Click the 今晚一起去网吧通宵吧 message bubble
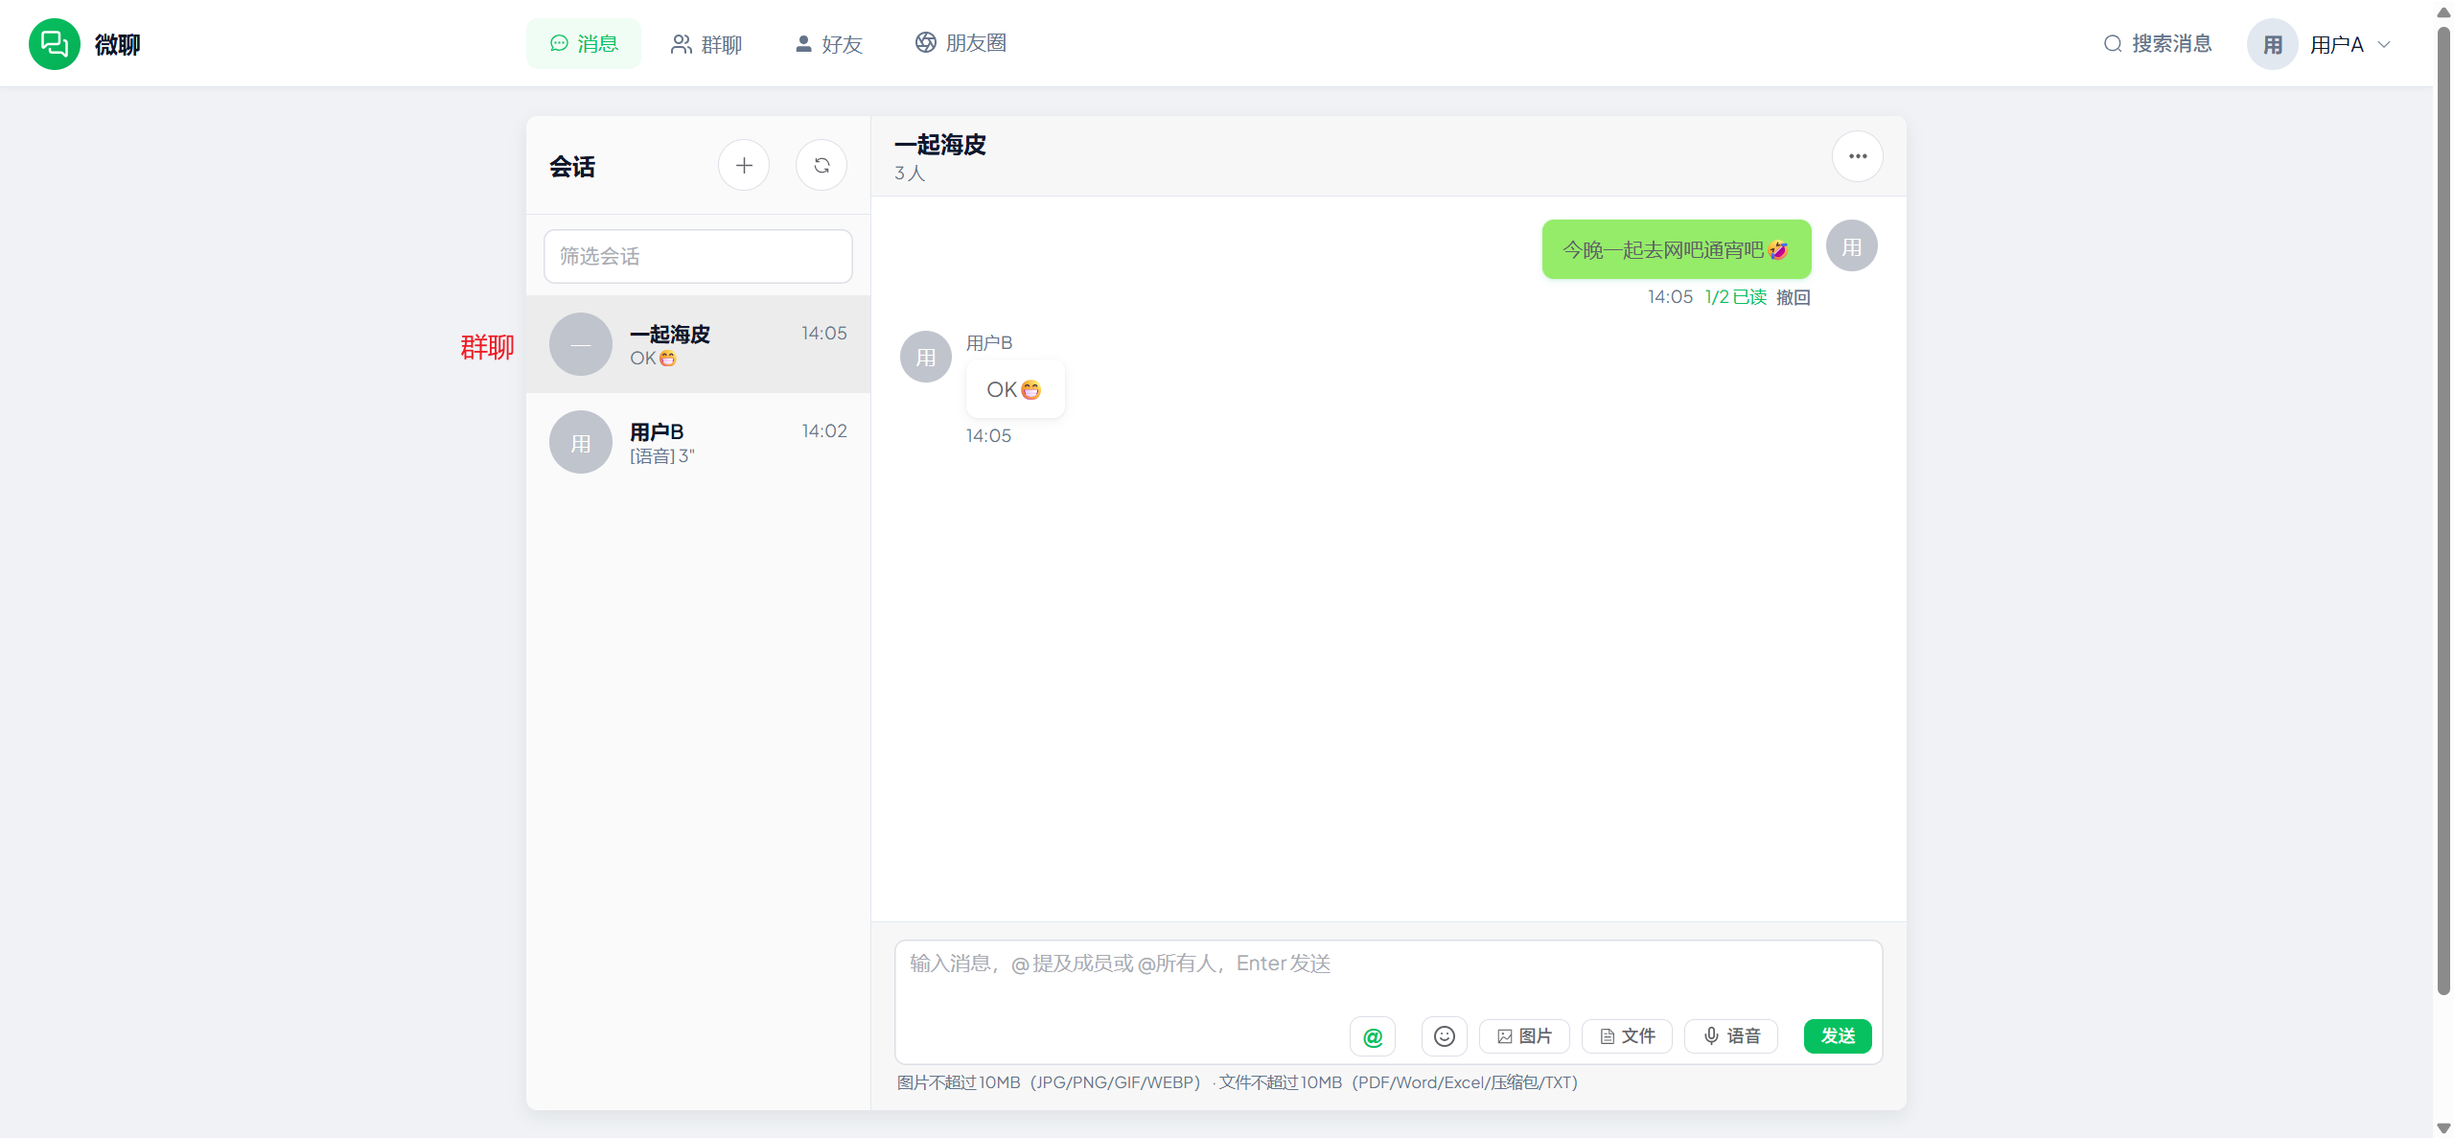Screen dimensions: 2454x1138 coord(1677,249)
